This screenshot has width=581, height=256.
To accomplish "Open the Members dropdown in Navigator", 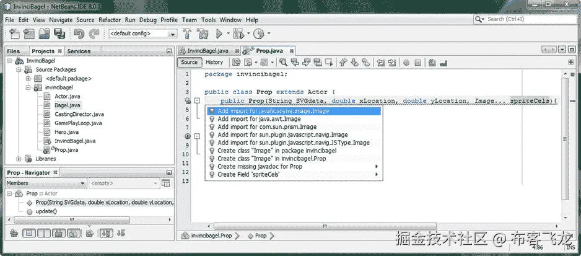I will [x=46, y=183].
